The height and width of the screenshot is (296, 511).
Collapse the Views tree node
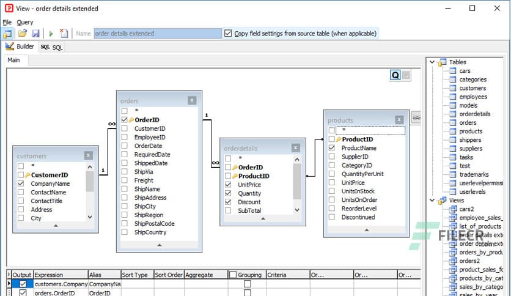coord(432,200)
